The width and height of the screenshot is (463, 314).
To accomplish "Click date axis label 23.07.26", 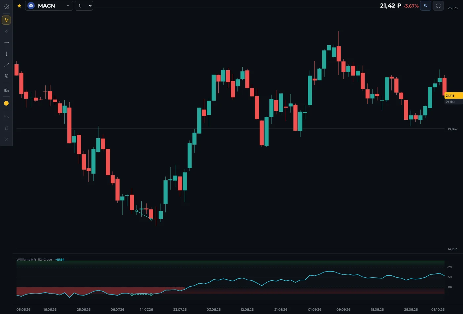I will [x=180, y=309].
